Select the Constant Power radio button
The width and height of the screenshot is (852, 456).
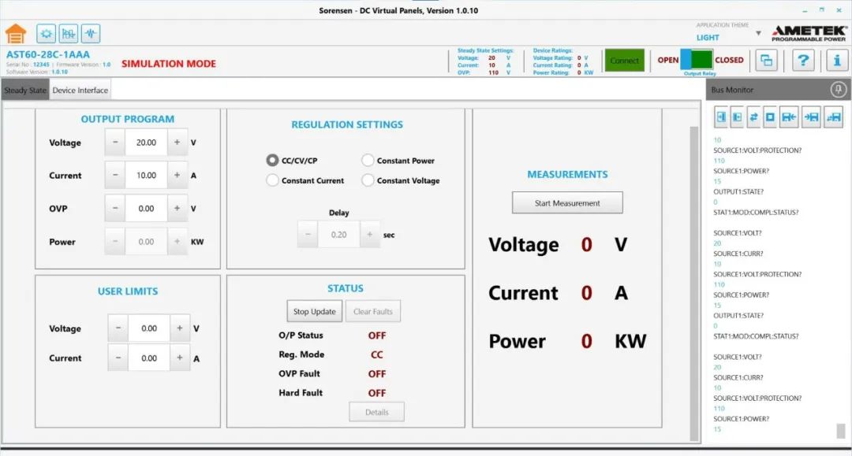[368, 161]
